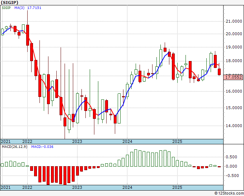The image size is (244, 196).
Task: Click the tall red candle at start of 2022
Action: pos(28,35)
